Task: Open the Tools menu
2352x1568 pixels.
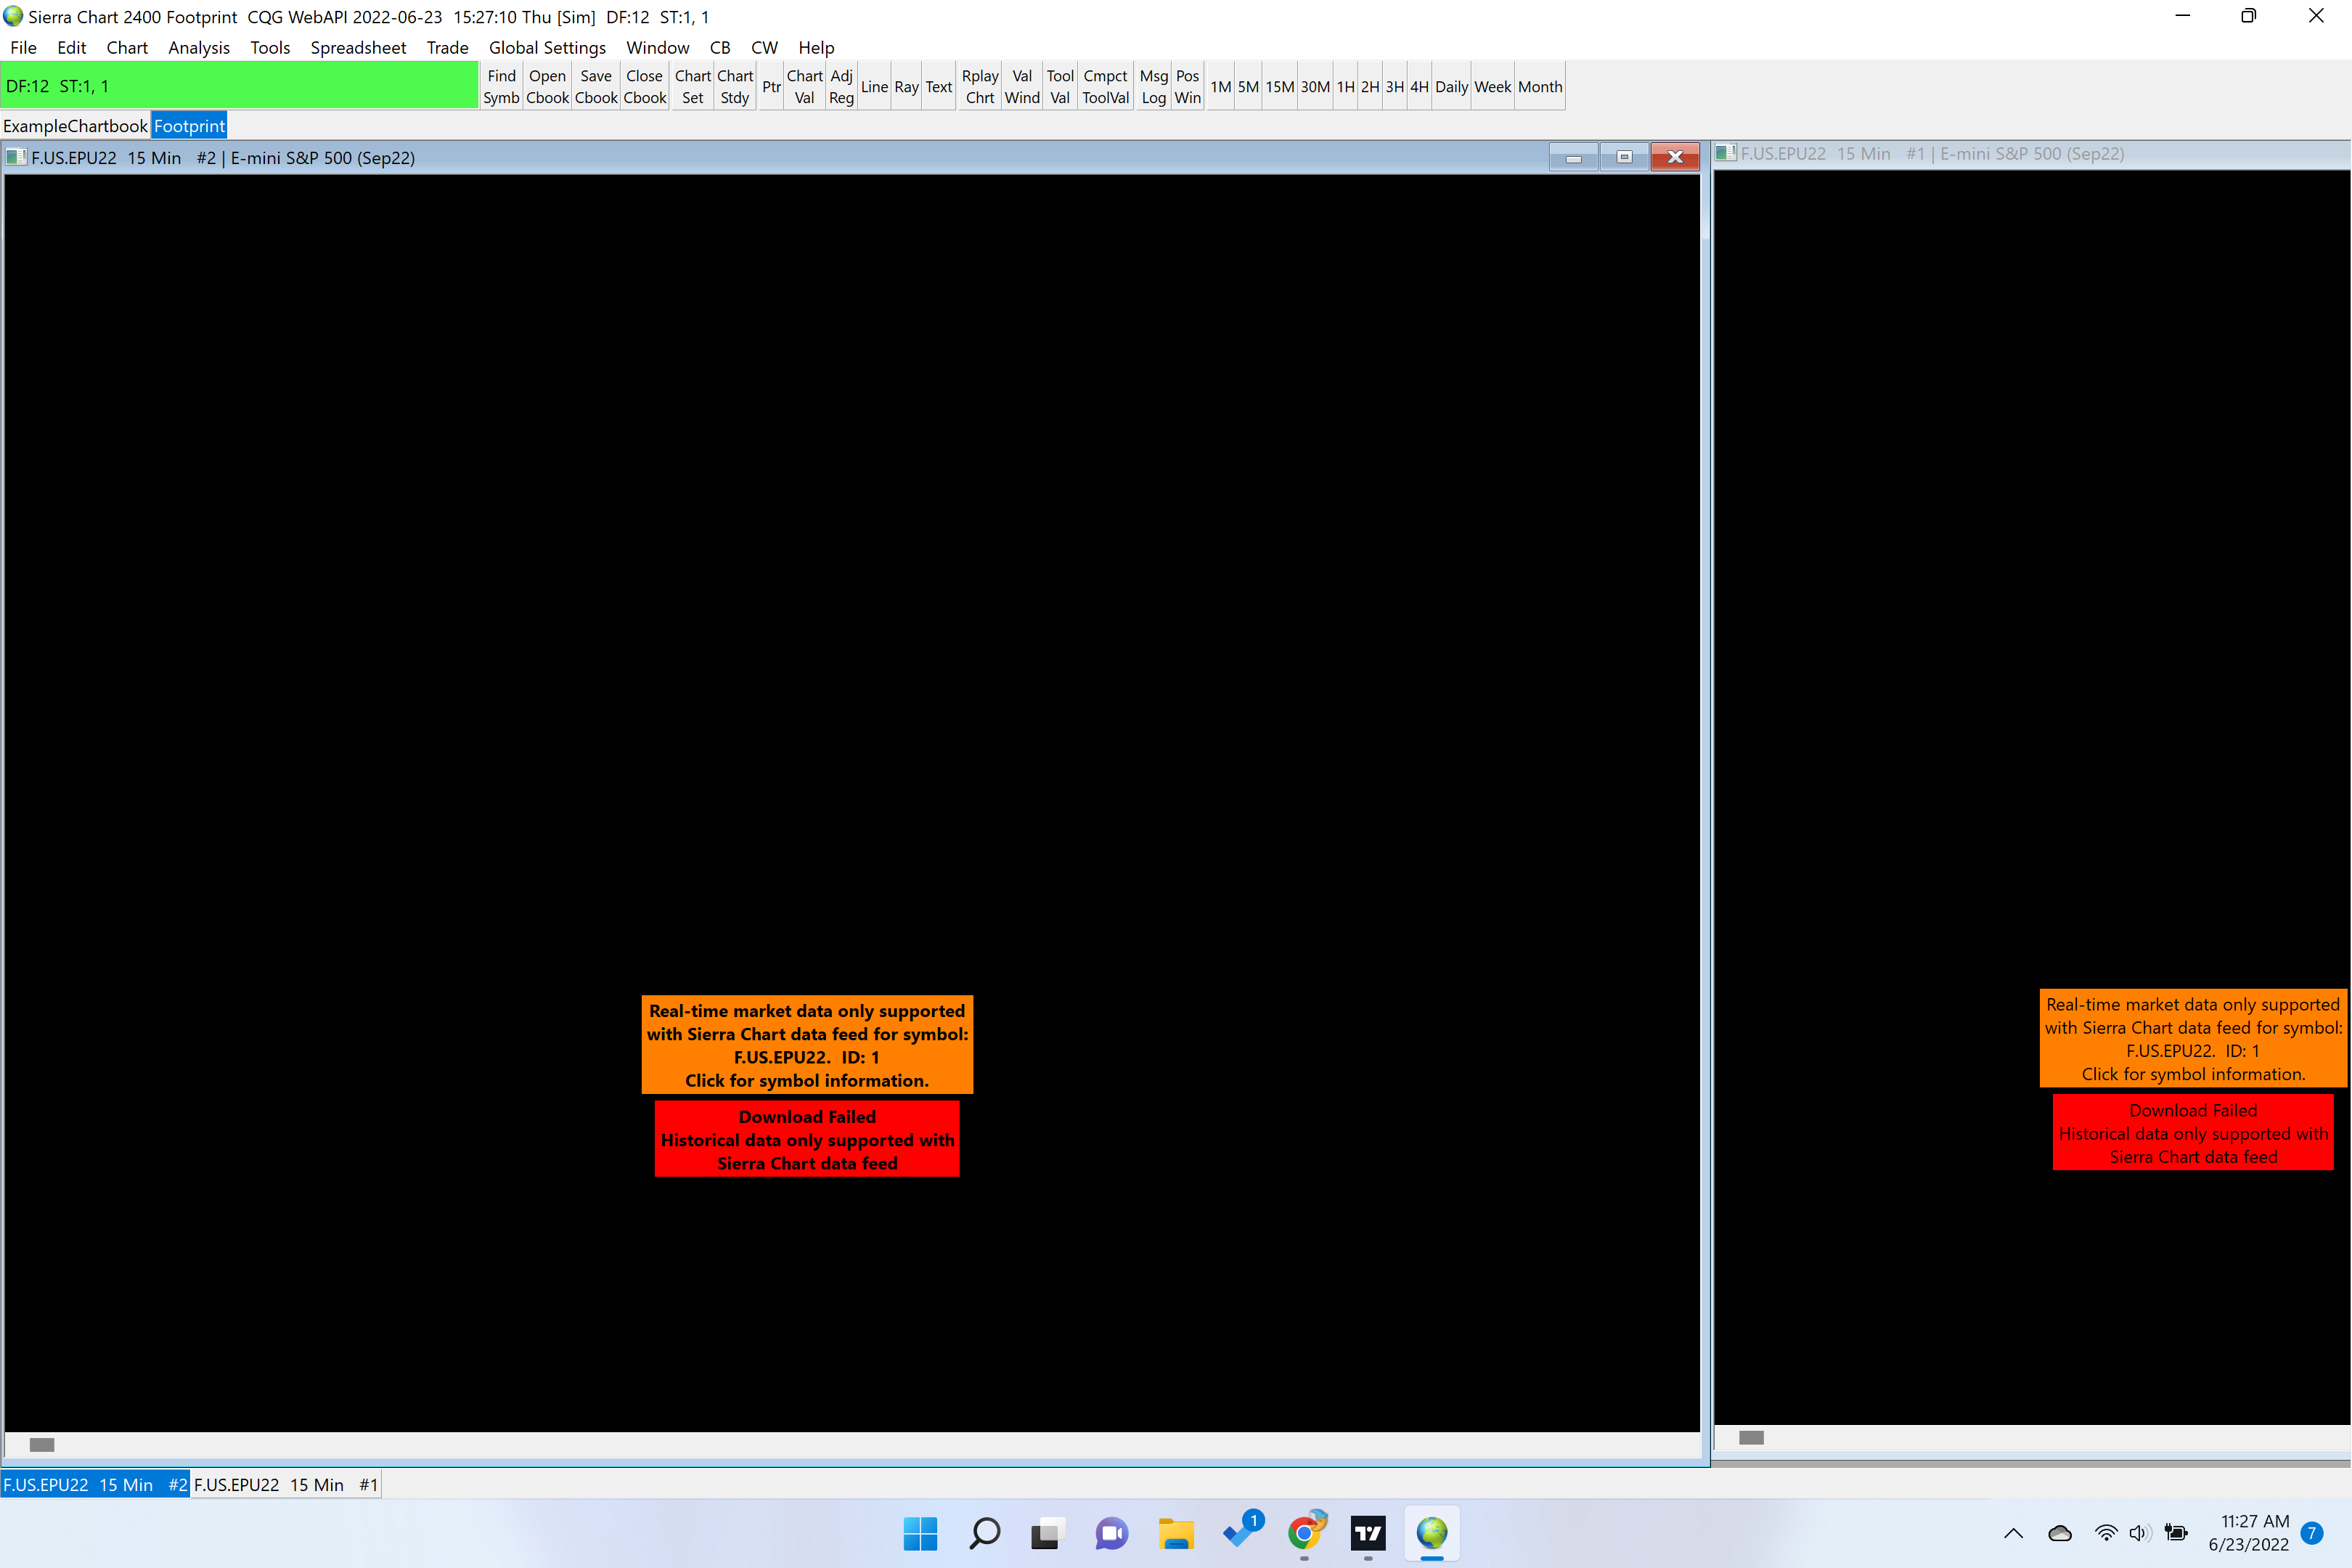Action: [270, 47]
